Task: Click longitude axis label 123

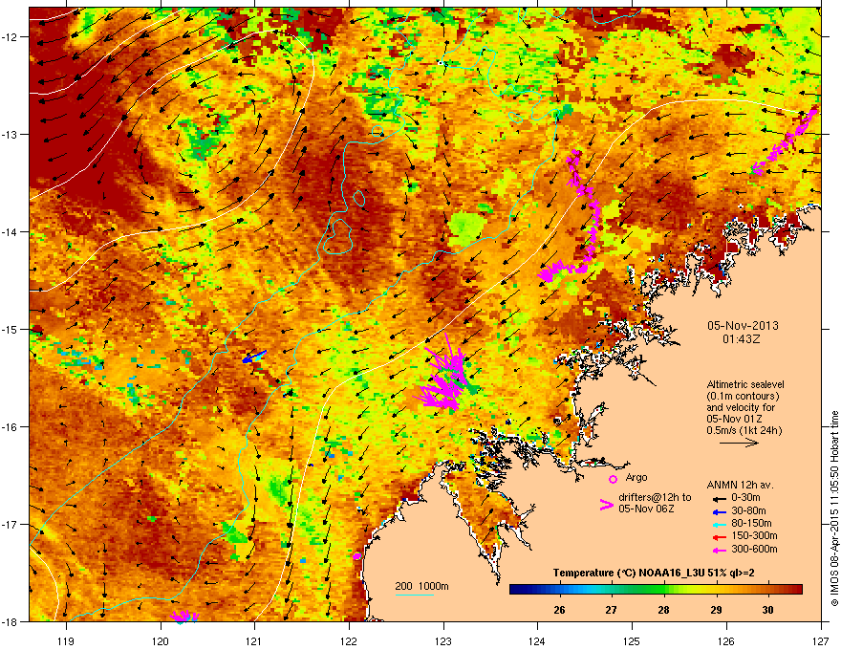Action: (x=443, y=640)
